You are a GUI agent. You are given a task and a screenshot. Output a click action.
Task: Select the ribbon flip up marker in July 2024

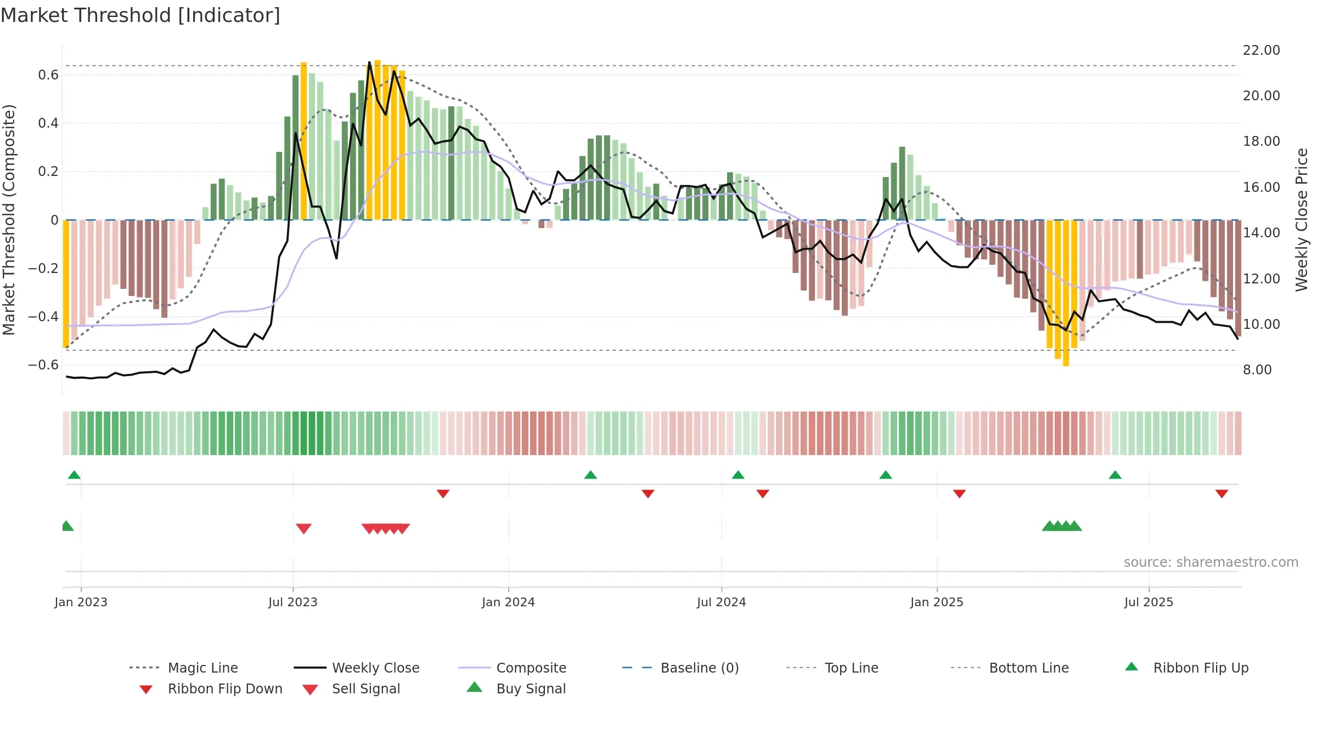click(738, 475)
